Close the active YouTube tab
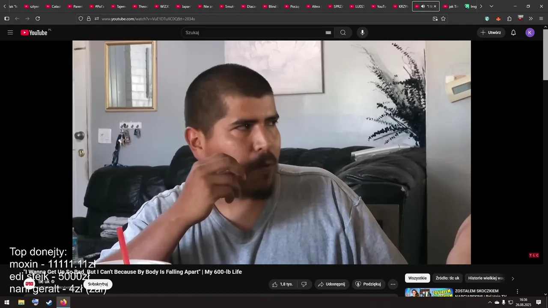548x308 pixels. click(435, 6)
